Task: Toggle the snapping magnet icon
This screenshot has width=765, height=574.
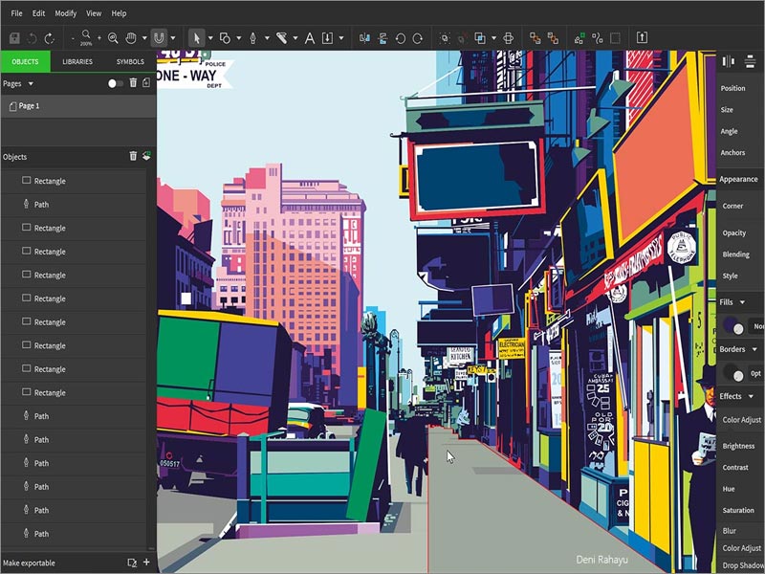Action: pos(159,38)
